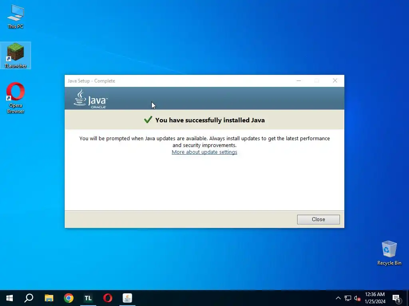The image size is (409, 306).
Task: Show hidden system tray icons
Action: pyautogui.click(x=338, y=298)
